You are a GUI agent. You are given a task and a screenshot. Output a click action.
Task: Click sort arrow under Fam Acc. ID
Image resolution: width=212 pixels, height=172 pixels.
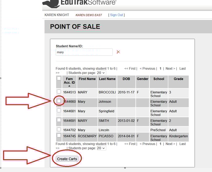(x=69, y=86)
